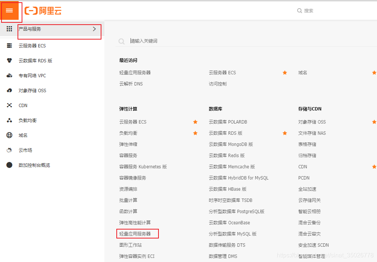Open 轻量应用服务器 under 弹性计算
Screen dimensions: 377x262
click(135, 234)
